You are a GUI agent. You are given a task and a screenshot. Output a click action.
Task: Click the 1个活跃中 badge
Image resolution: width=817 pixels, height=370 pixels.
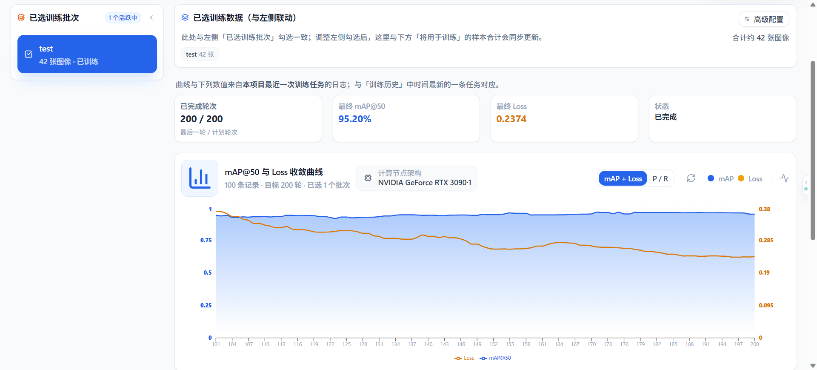tap(123, 17)
